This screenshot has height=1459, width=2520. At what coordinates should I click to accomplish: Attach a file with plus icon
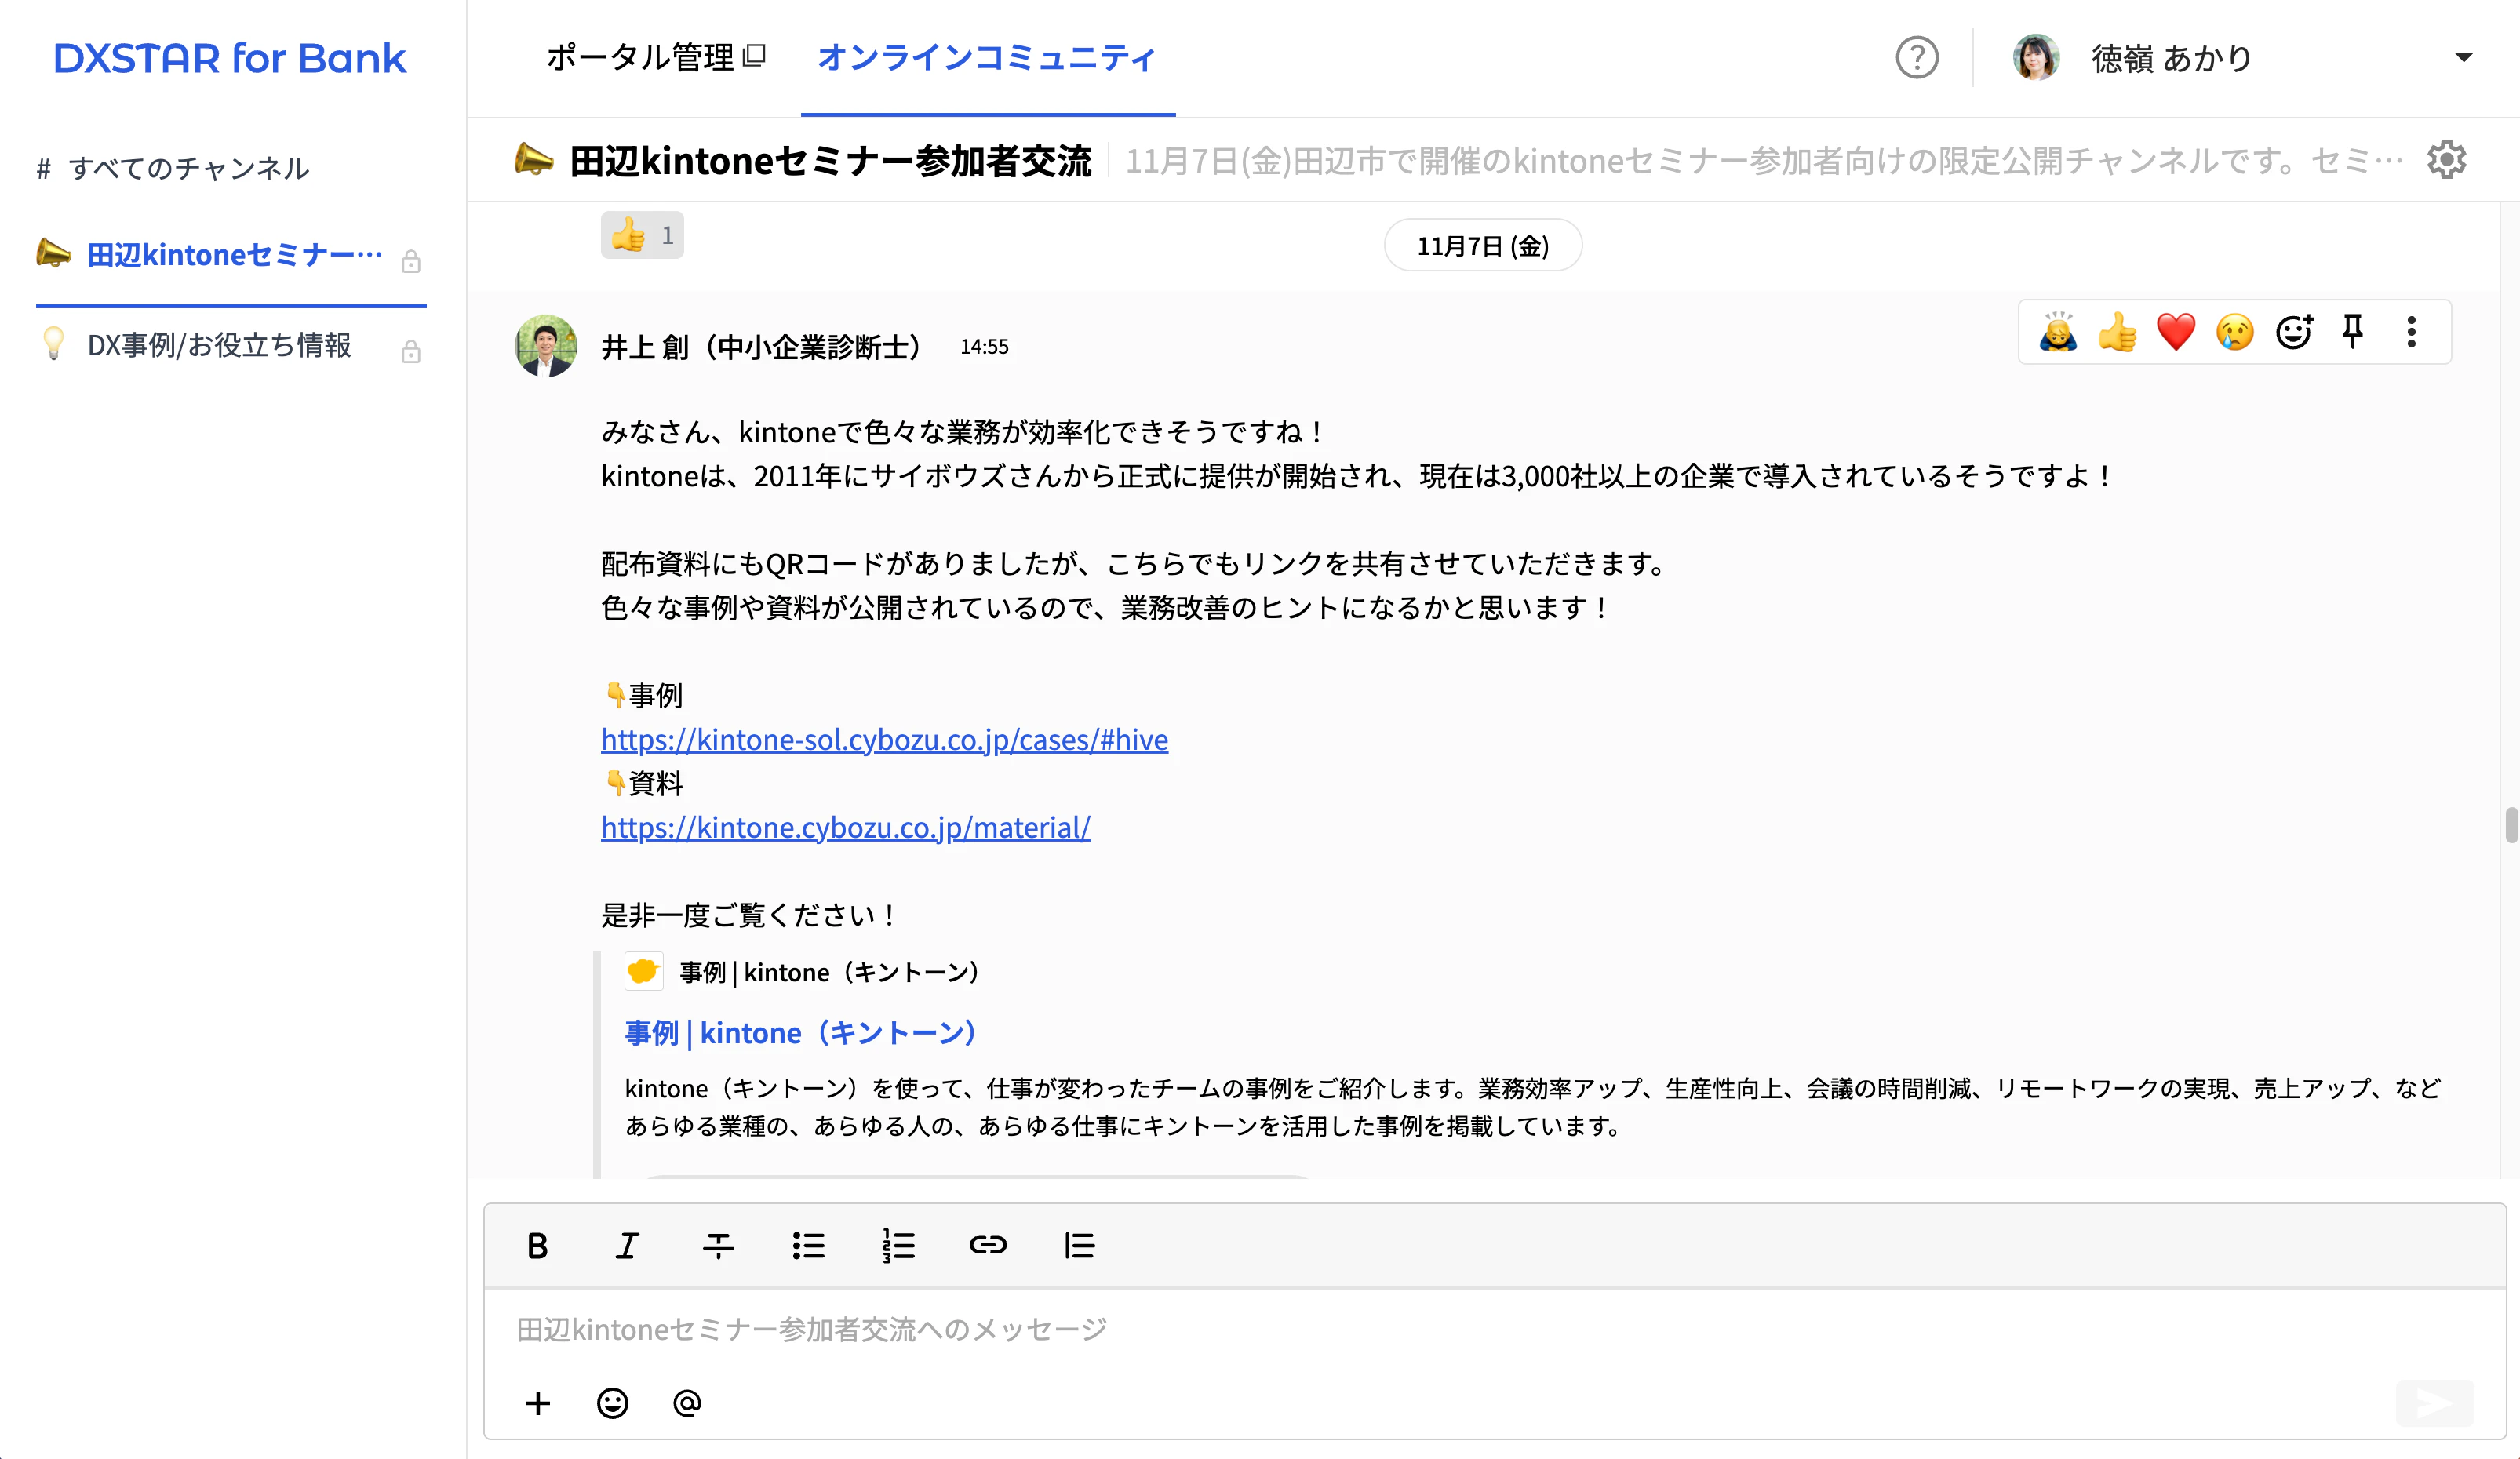[x=538, y=1403]
